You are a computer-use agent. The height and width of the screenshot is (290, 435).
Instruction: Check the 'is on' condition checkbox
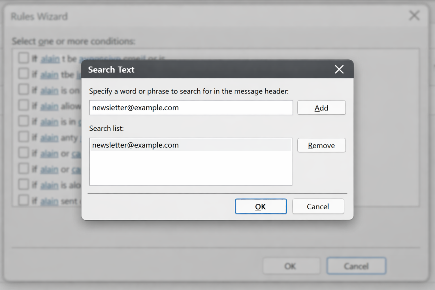[x=24, y=89]
